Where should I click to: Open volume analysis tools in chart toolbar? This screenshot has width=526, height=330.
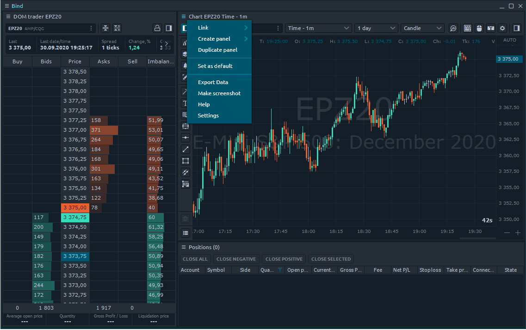453,28
